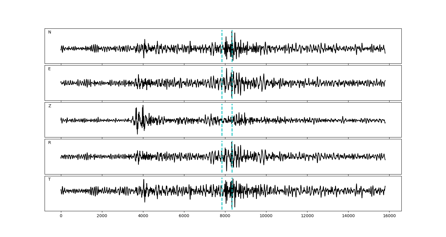Image resolution: width=446 pixels, height=237 pixels.
Task: Click the E channel label
Action: pyautogui.click(x=49, y=69)
